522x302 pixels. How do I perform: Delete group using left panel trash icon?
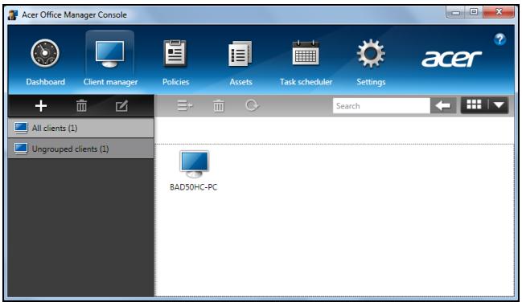coord(81,106)
